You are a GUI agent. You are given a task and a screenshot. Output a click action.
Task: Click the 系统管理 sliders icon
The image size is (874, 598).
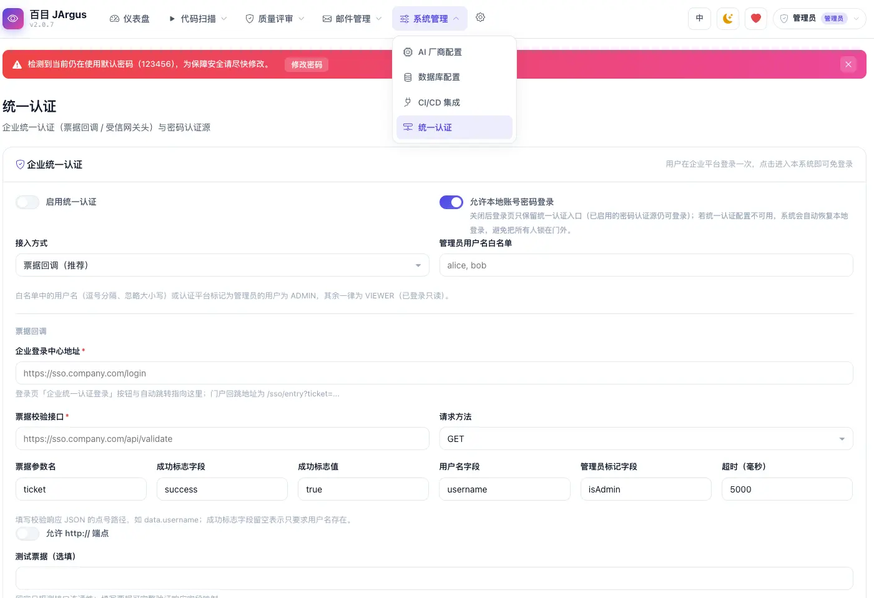click(405, 19)
